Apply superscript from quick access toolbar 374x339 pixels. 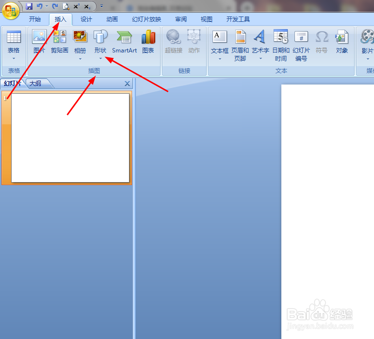[77, 6]
